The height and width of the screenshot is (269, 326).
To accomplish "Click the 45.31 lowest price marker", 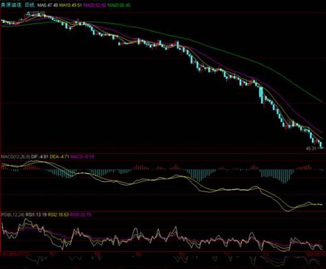I will coord(311,149).
